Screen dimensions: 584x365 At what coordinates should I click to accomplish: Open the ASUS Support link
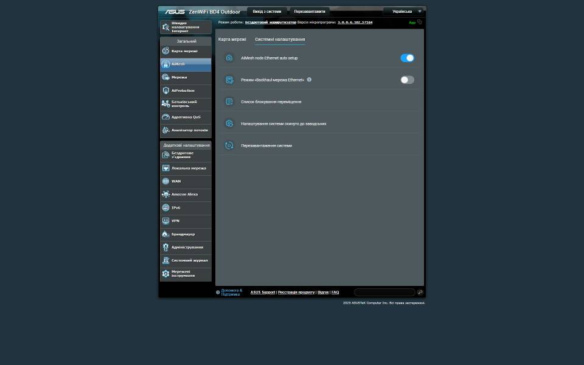tap(263, 293)
